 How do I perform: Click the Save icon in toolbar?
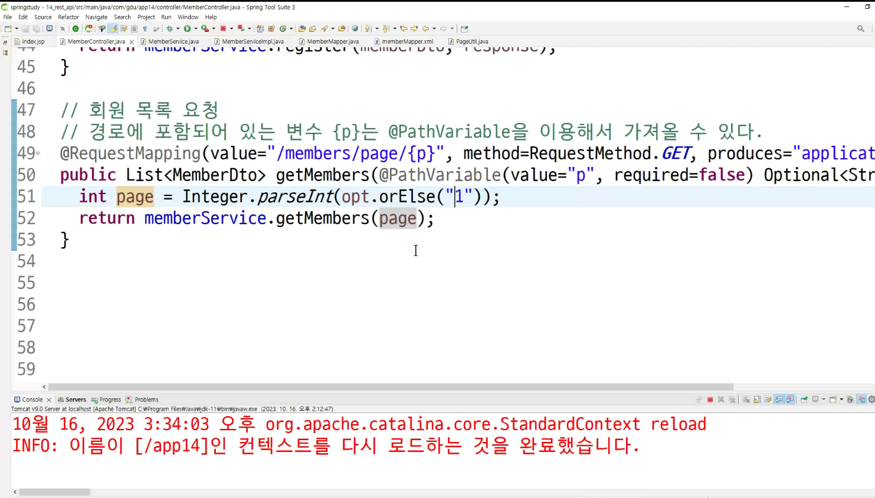click(x=25, y=28)
